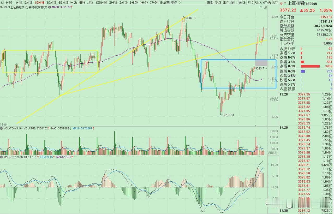Click the 跌幅 5-7% row
The height and width of the screenshot is (214, 334).
point(306,80)
